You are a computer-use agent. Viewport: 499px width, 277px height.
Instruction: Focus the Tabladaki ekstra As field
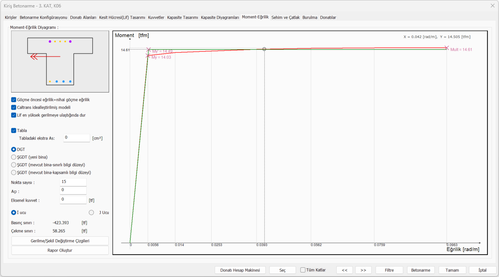76,138
